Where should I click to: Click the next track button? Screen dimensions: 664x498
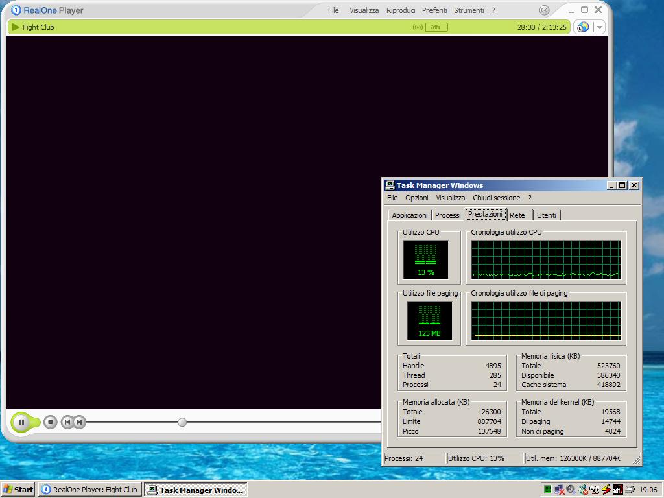(79, 422)
